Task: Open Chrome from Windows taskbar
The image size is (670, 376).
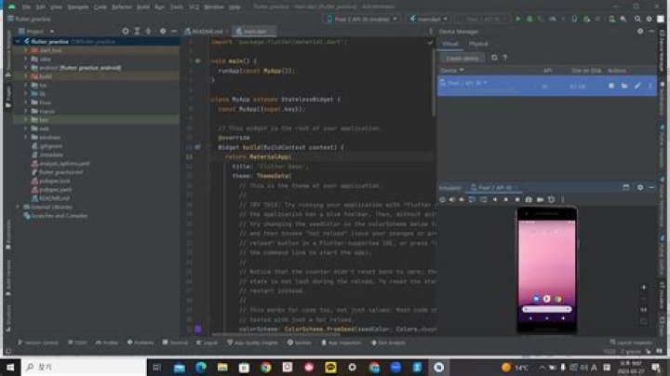Action: click(266, 367)
